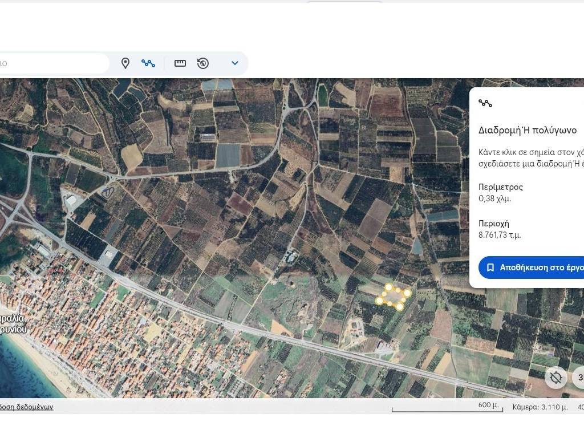Click the leftmost vertex of yellow polygon
This screenshot has height=438, width=584.
coord(379,300)
